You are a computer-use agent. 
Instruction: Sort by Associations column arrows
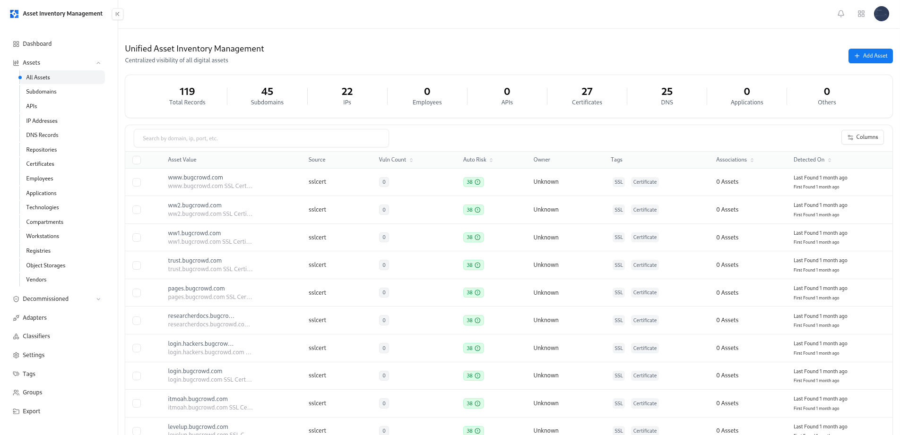click(752, 160)
